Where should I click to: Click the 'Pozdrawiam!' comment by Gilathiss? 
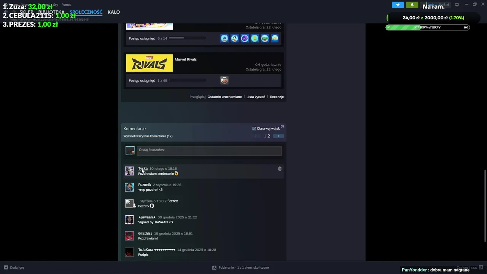pyautogui.click(x=148, y=239)
